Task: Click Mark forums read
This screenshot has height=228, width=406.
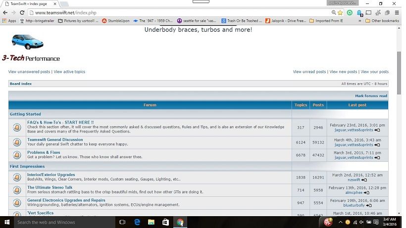Action: 371,96
